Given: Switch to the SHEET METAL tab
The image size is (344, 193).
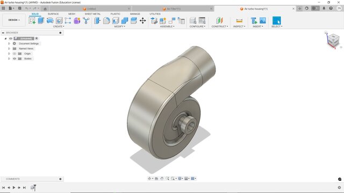Looking at the screenshot, I should (x=92, y=14).
